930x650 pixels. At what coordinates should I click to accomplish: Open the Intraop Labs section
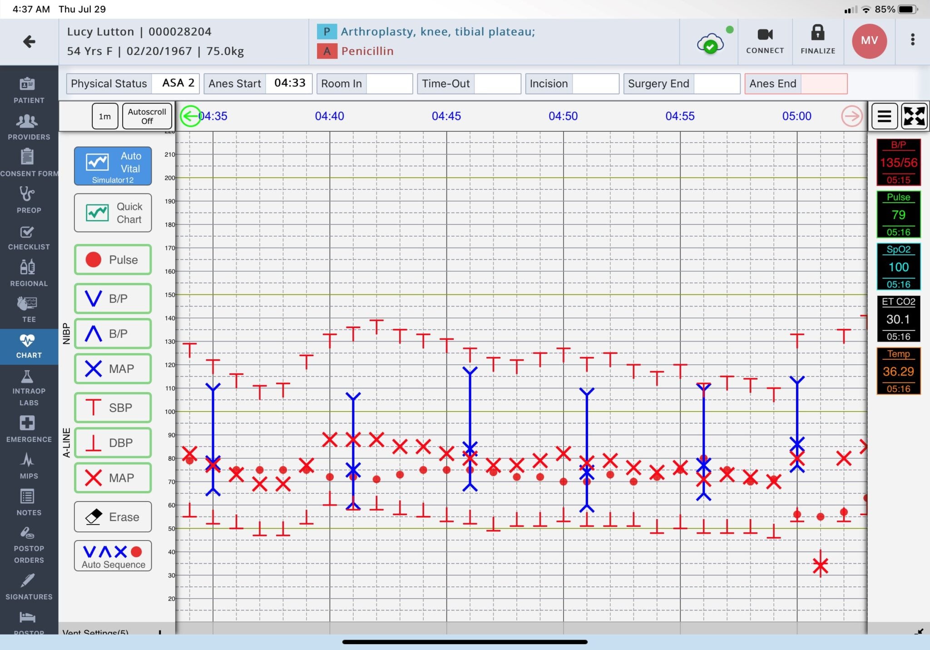tap(29, 388)
